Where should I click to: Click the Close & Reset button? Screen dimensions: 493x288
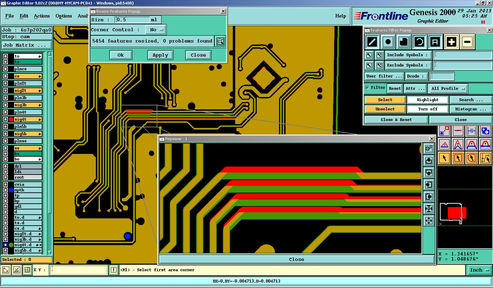[396, 120]
